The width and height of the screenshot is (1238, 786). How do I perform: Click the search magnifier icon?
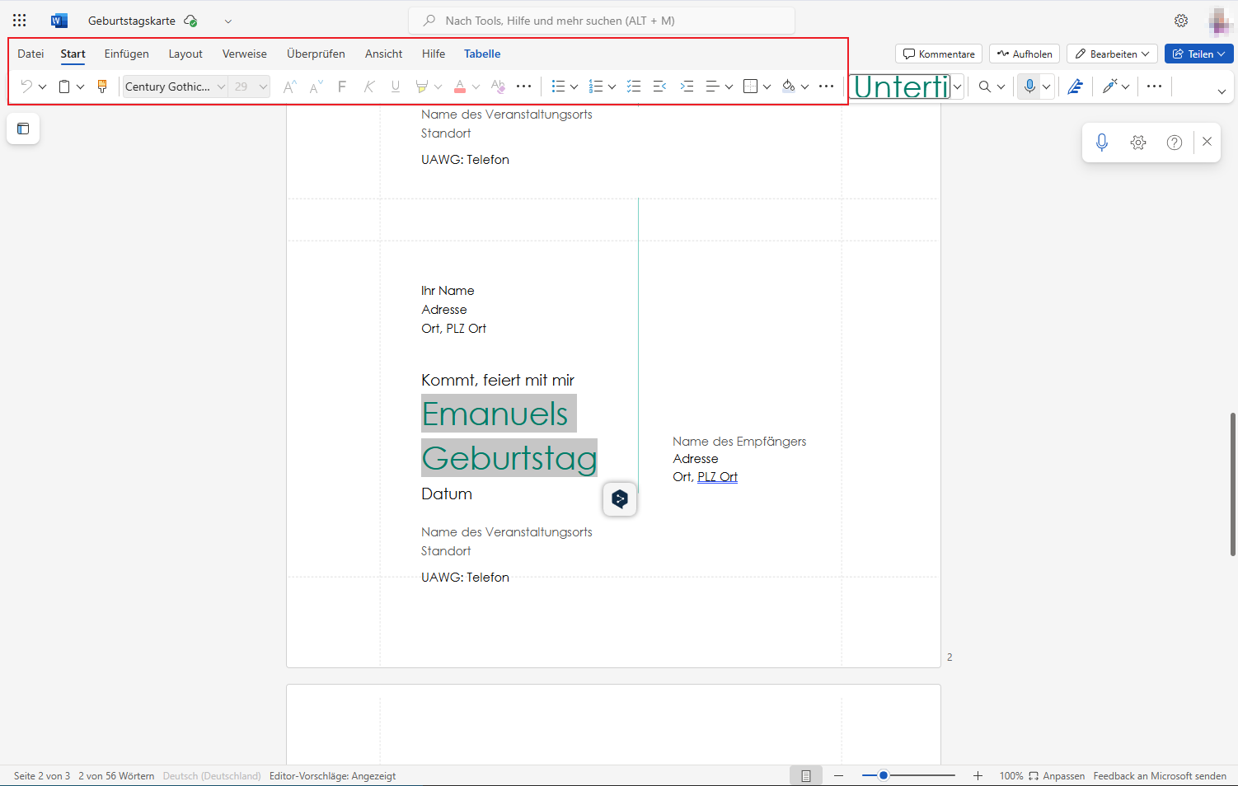(984, 87)
